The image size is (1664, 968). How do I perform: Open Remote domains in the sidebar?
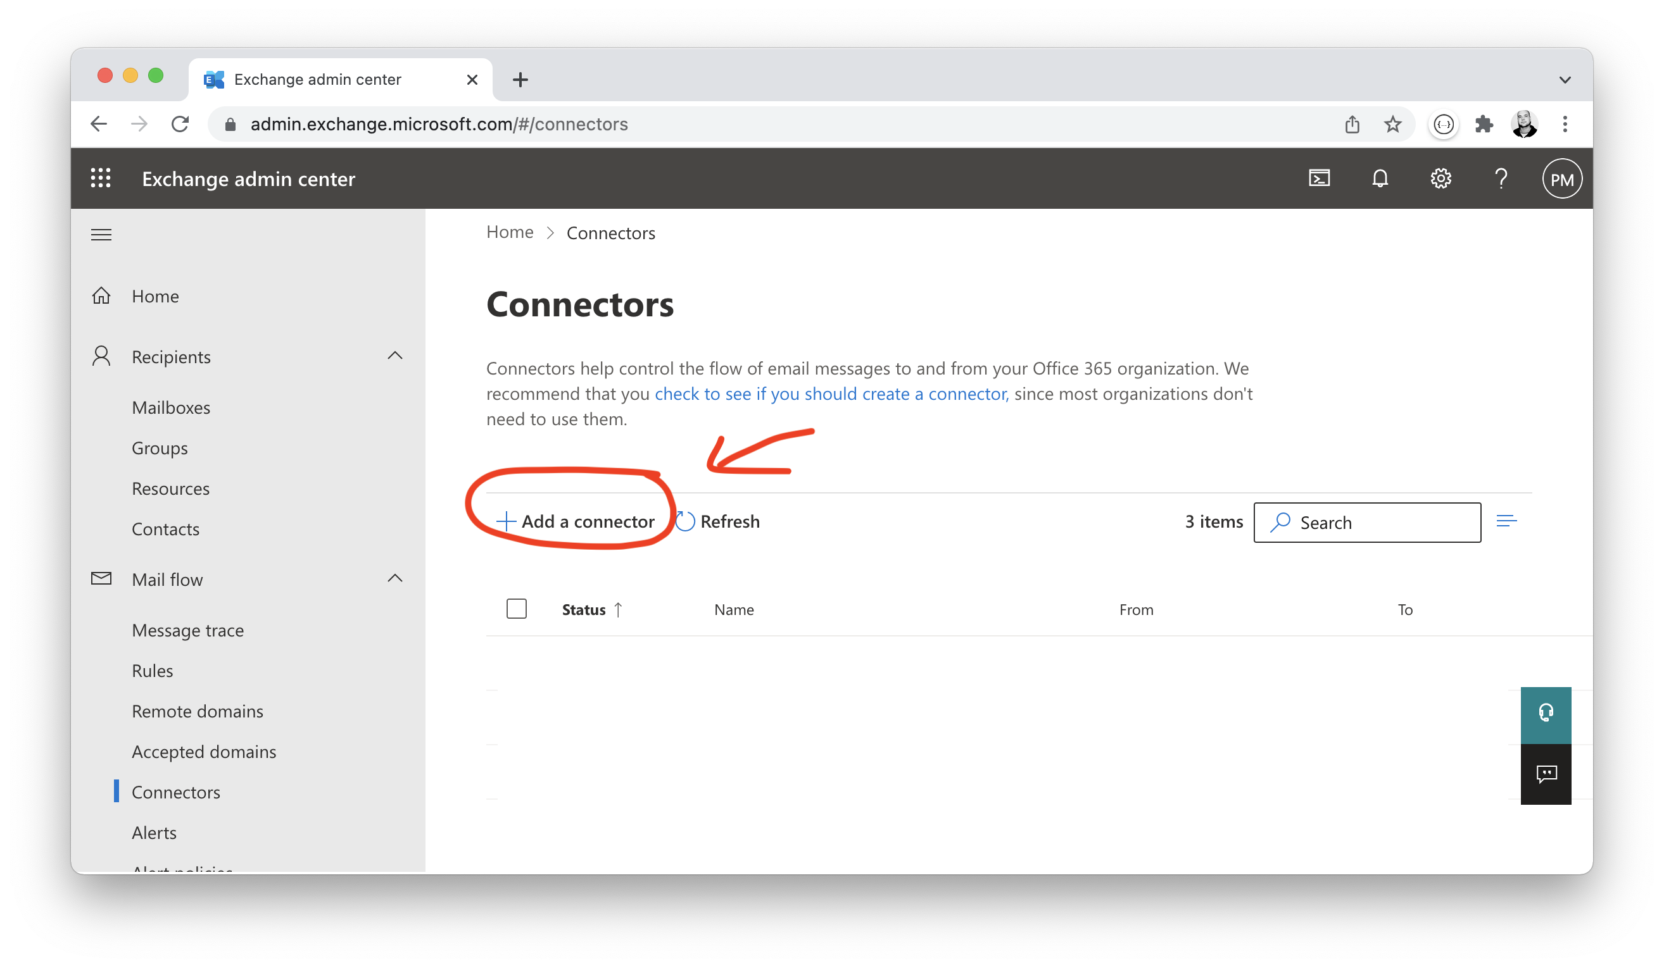[198, 711]
